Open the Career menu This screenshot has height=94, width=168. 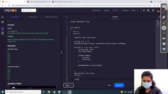[106, 10]
